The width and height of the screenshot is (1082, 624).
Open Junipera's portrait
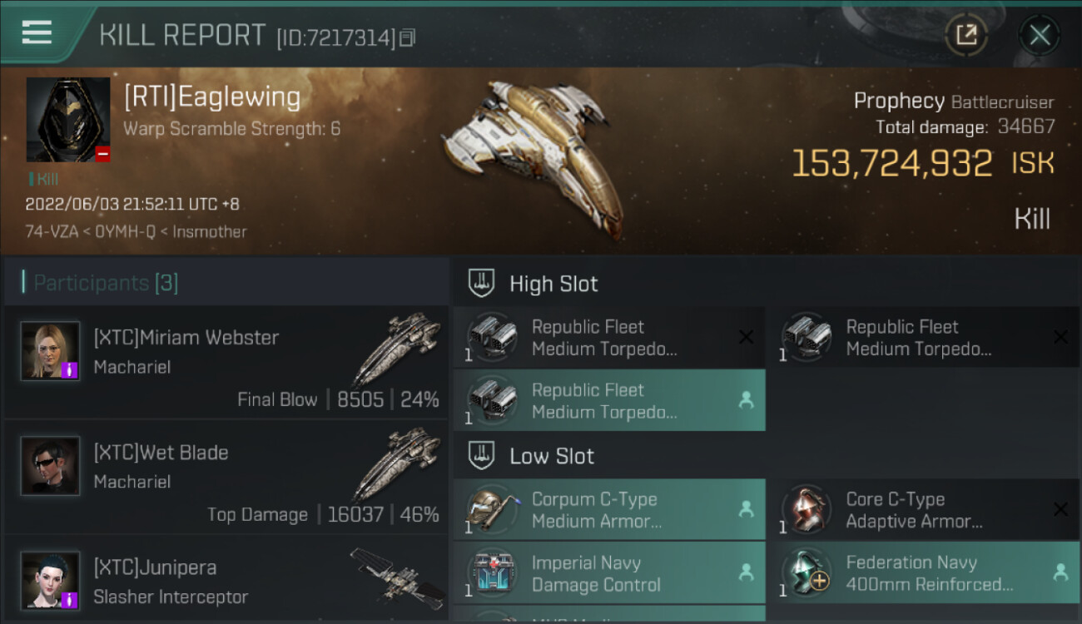pyautogui.click(x=51, y=581)
